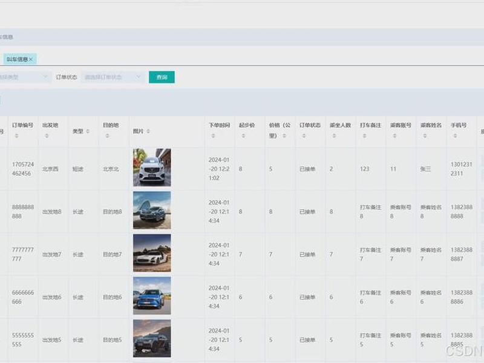The height and width of the screenshot is (363, 484).
Task: Sort by 手机号 column icon
Action: click(456, 136)
